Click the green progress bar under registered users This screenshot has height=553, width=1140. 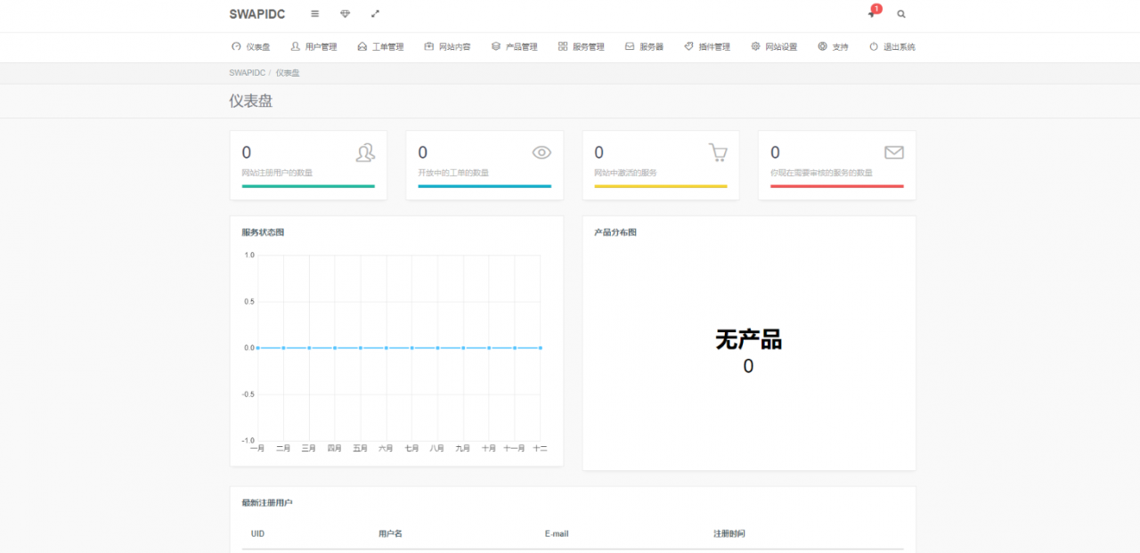[x=308, y=186]
